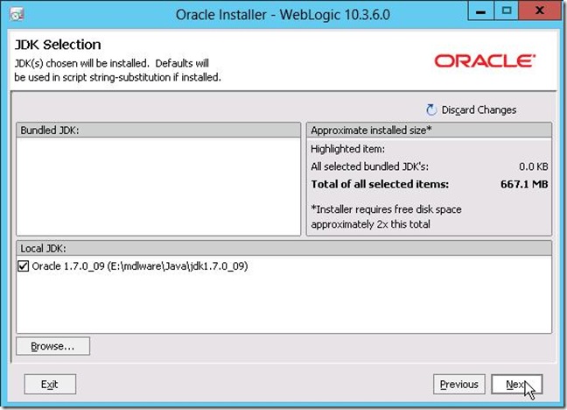
Task: Click the Approximate installed size* header
Action: (x=429, y=131)
